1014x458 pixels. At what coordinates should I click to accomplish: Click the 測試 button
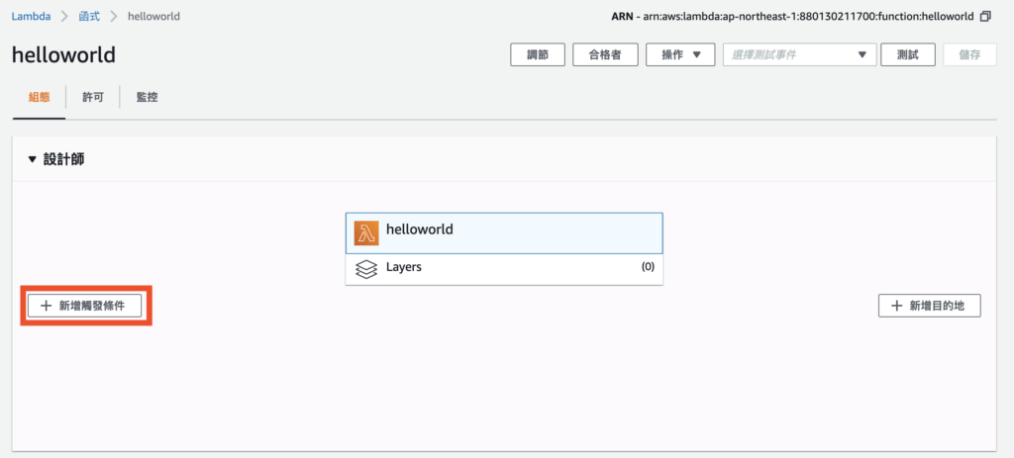tap(908, 55)
